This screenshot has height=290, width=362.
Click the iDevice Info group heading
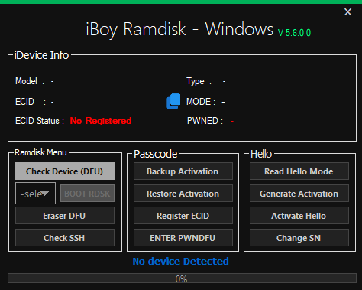(41, 55)
